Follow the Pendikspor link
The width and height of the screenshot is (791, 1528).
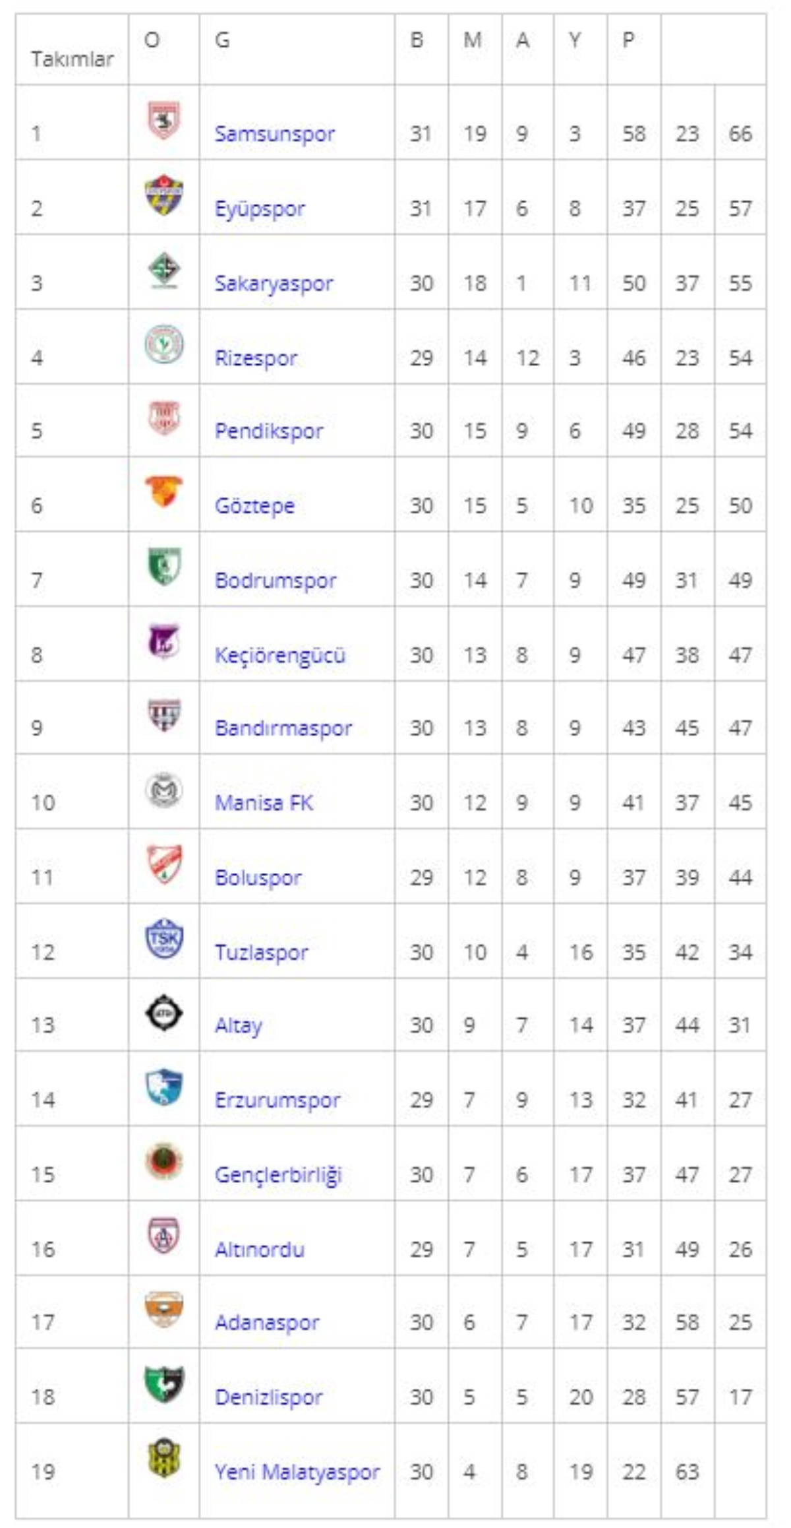269,431
